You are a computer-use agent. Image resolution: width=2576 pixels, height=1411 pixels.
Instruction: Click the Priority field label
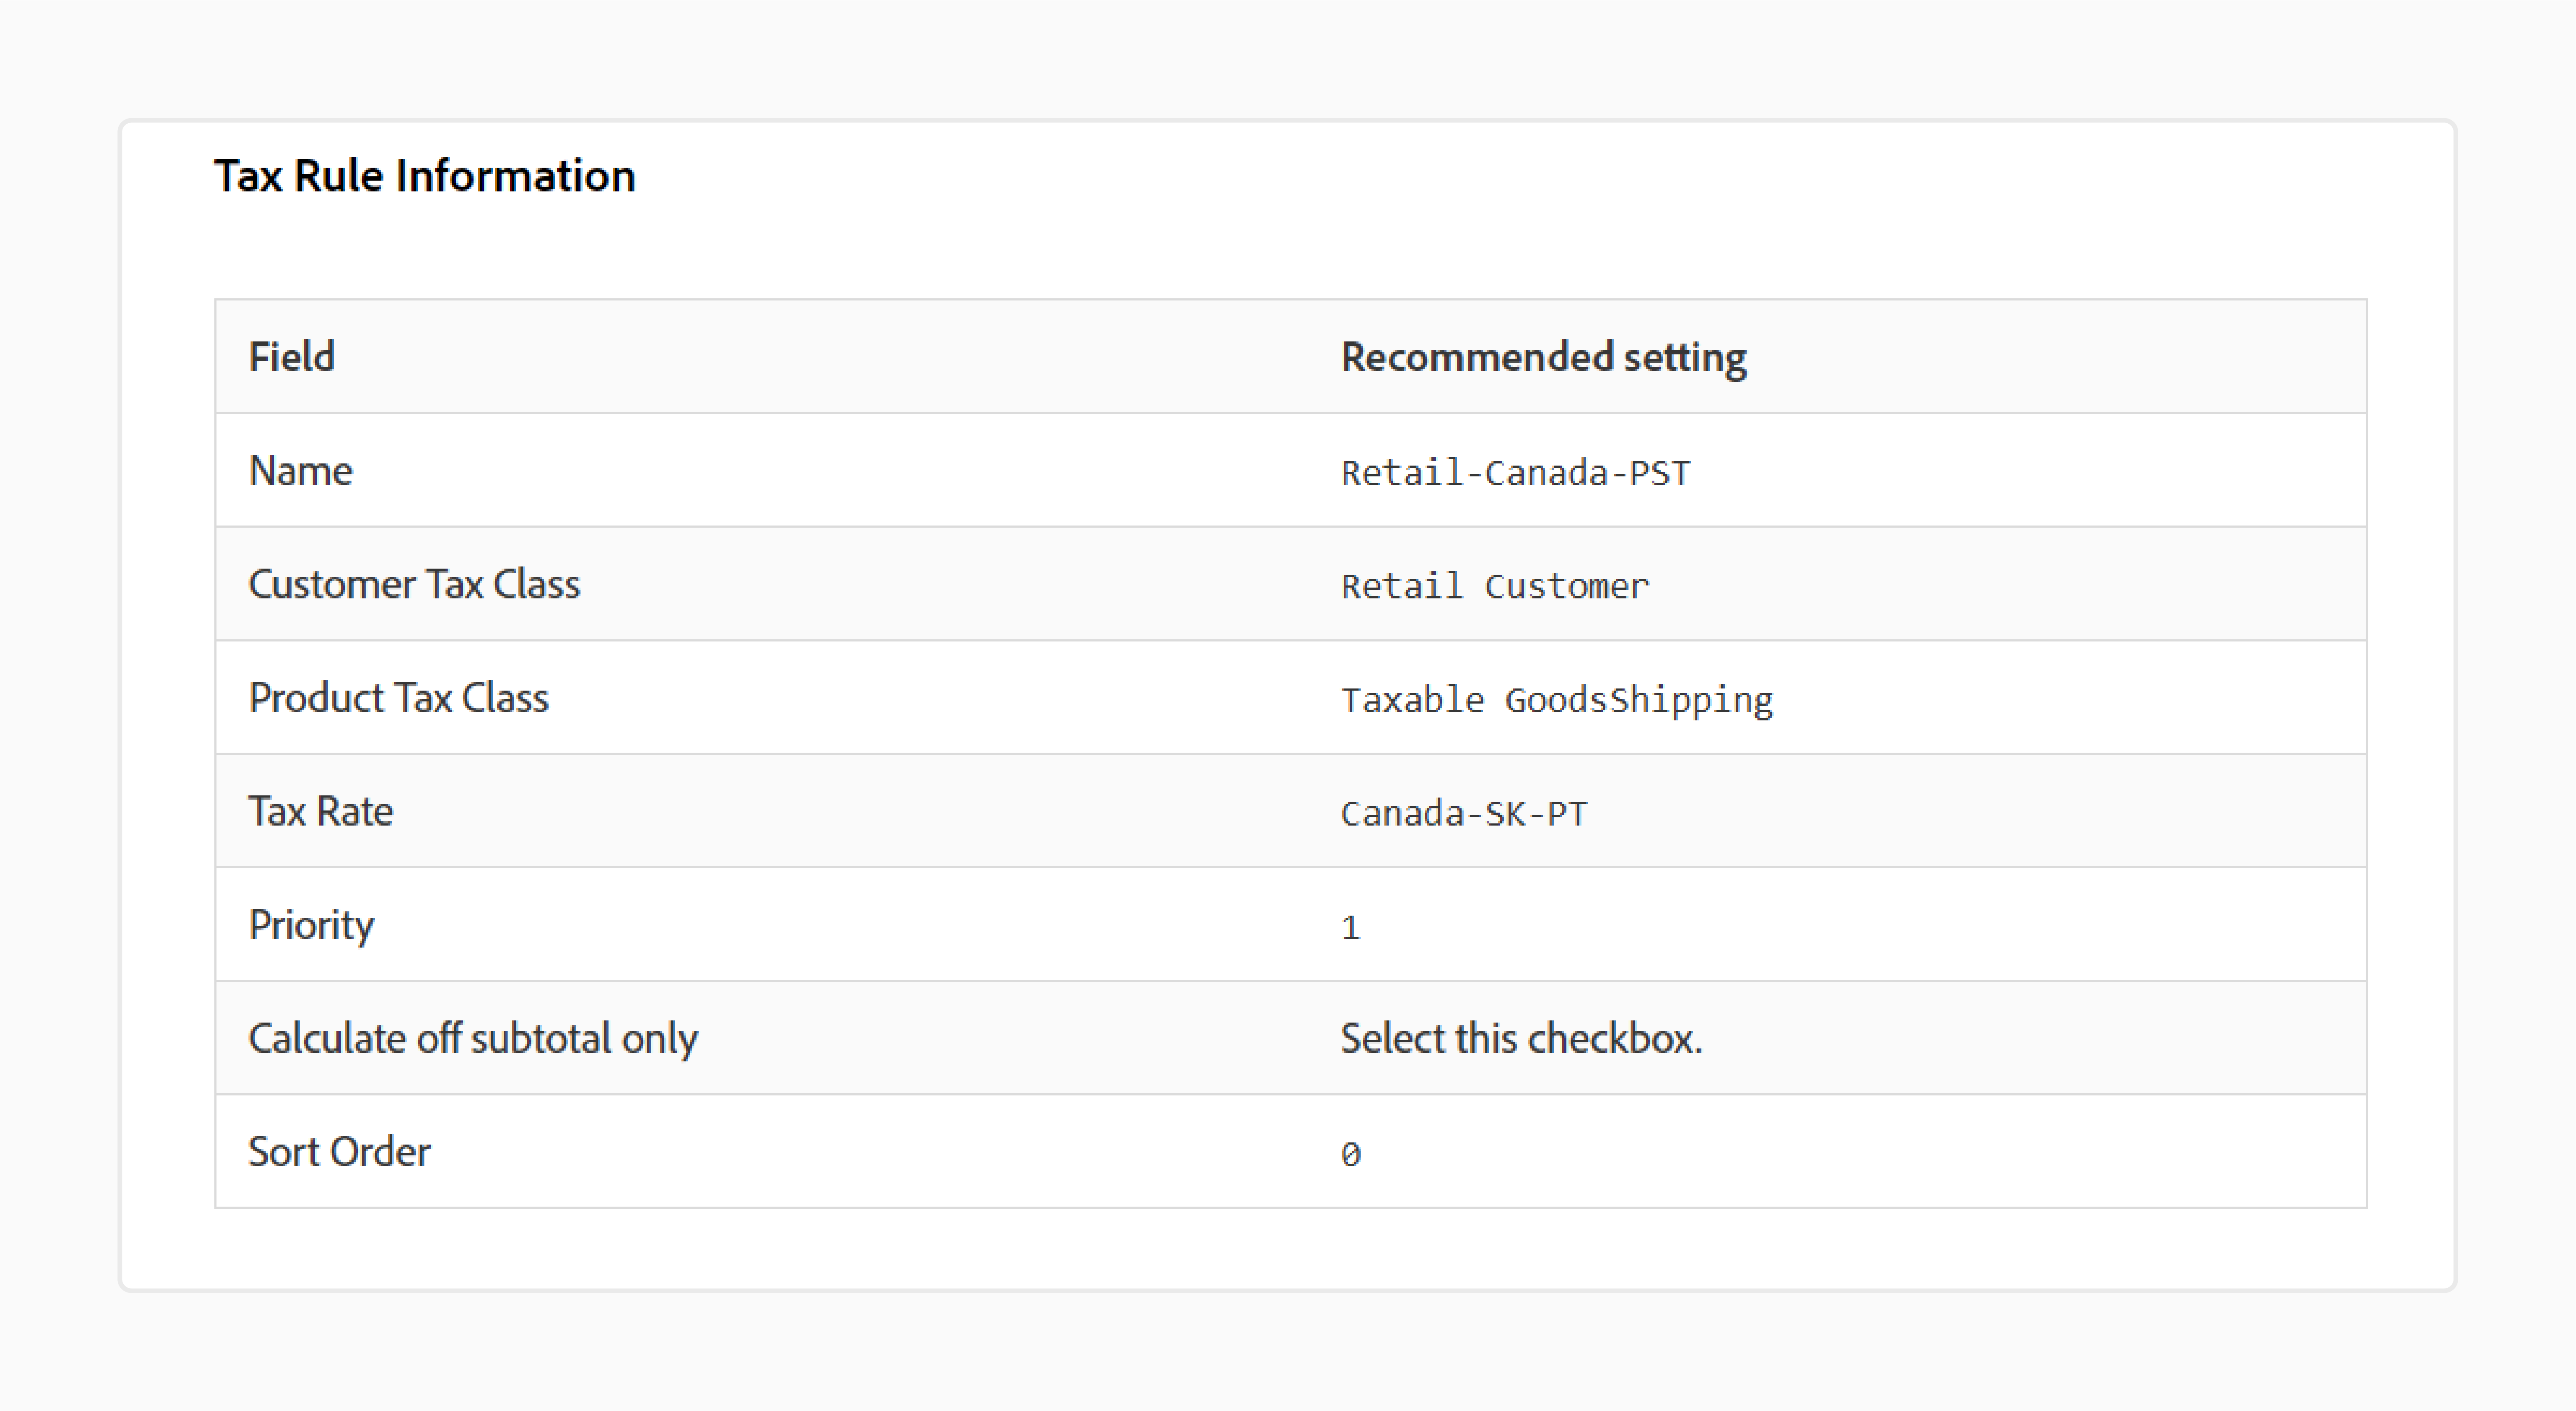[x=311, y=925]
